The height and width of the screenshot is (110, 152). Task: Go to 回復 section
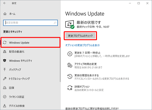click(x=30, y=88)
